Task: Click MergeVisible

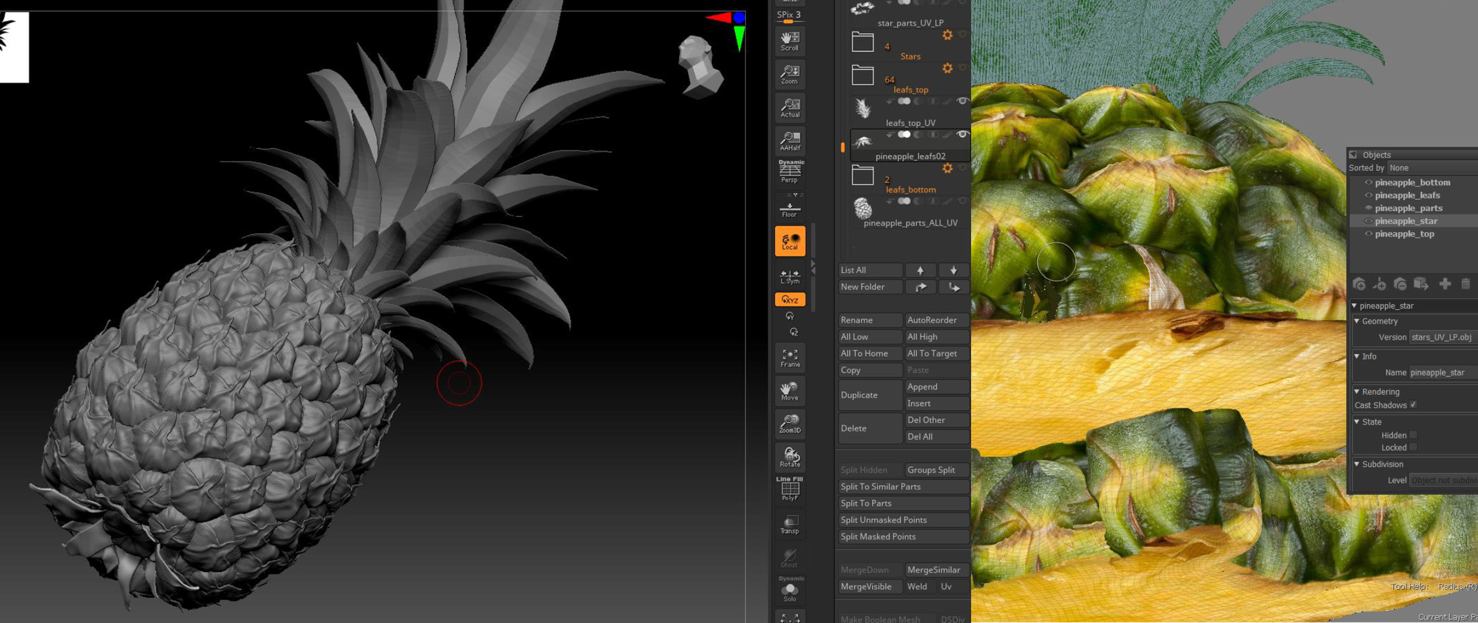Action: (870, 587)
